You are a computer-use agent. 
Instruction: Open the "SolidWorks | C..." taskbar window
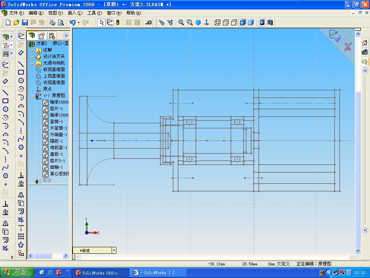[x=158, y=273]
